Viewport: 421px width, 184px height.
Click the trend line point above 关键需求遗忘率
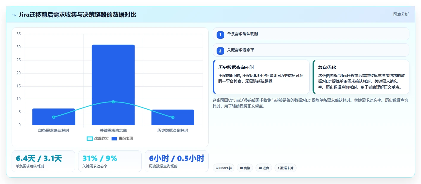click(x=113, y=102)
